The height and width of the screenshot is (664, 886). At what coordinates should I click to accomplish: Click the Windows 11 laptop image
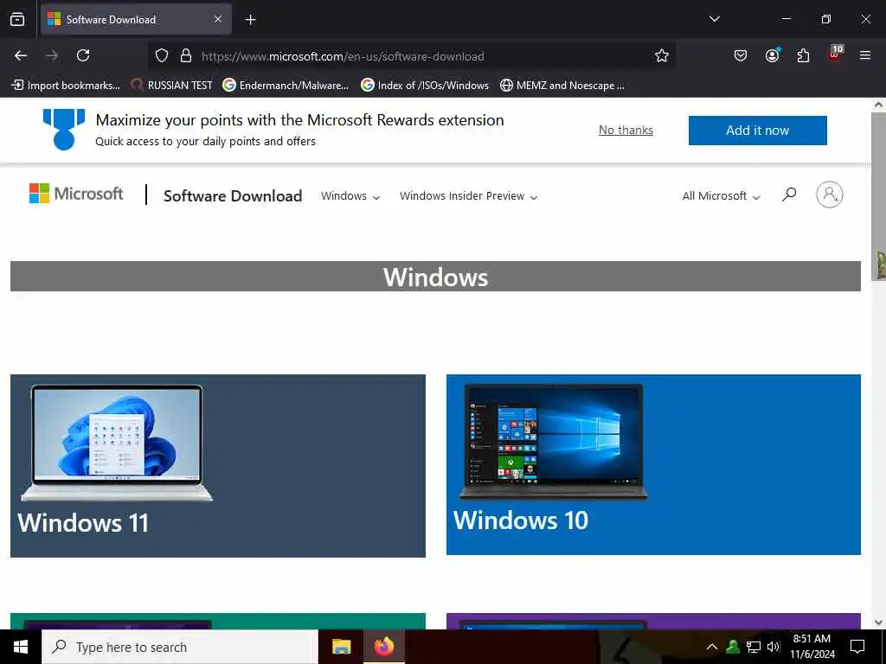tap(117, 444)
